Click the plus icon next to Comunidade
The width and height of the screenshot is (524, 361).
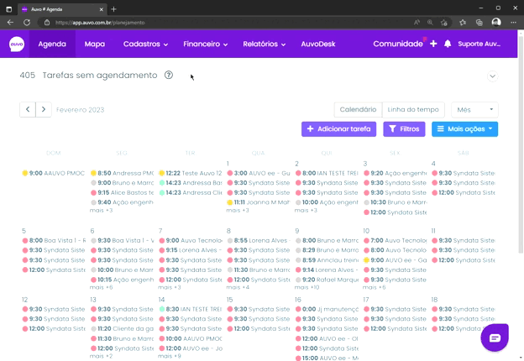[433, 44]
